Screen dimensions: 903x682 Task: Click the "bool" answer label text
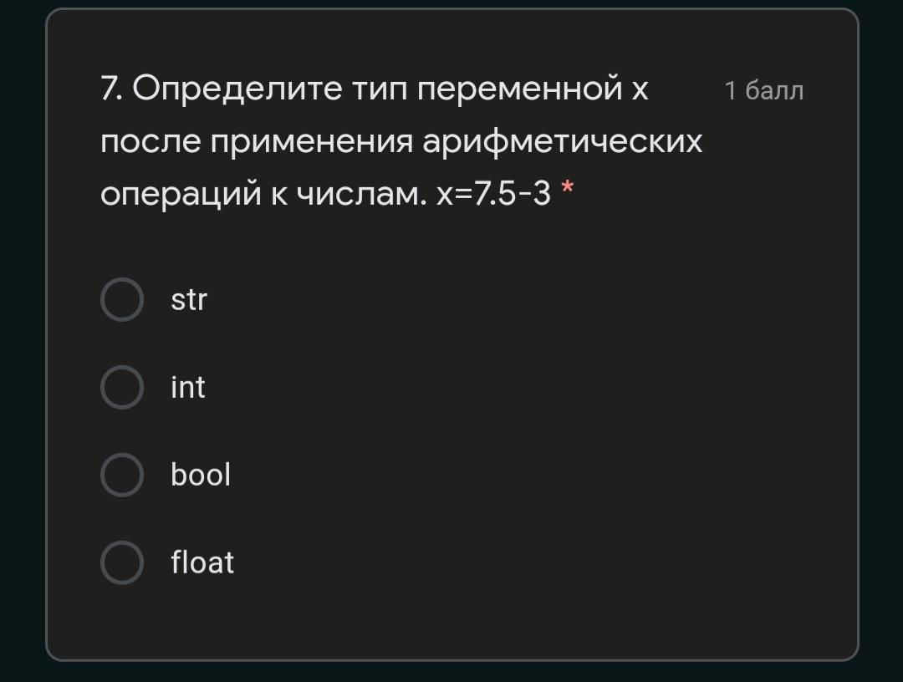tap(201, 476)
